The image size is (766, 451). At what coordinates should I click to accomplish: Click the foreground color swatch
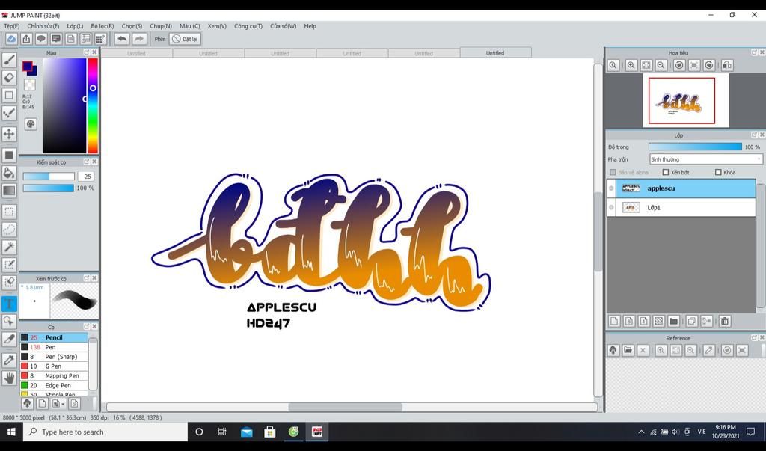[28, 66]
